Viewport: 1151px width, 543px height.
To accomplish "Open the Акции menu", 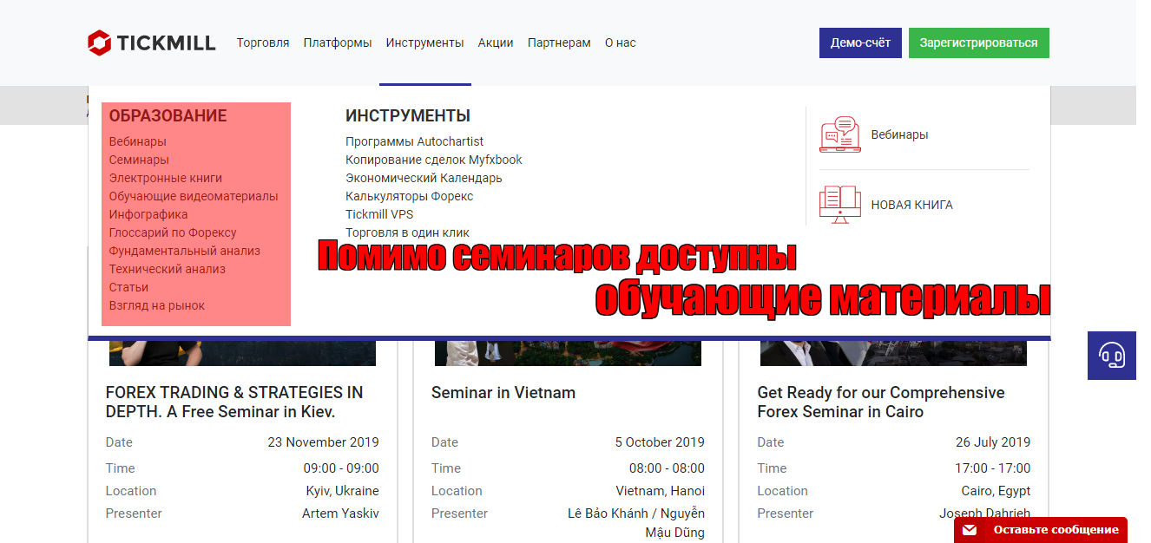I will click(x=496, y=43).
